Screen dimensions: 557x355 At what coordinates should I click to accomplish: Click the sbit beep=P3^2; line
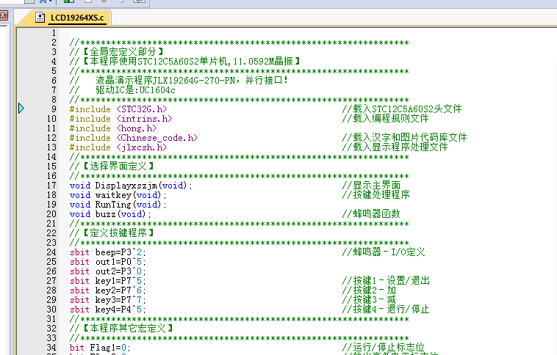107,252
